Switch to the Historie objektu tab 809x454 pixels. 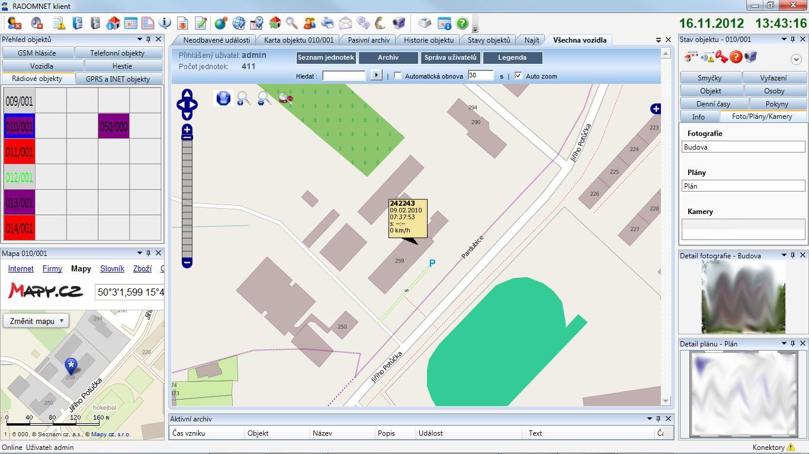[x=429, y=40]
